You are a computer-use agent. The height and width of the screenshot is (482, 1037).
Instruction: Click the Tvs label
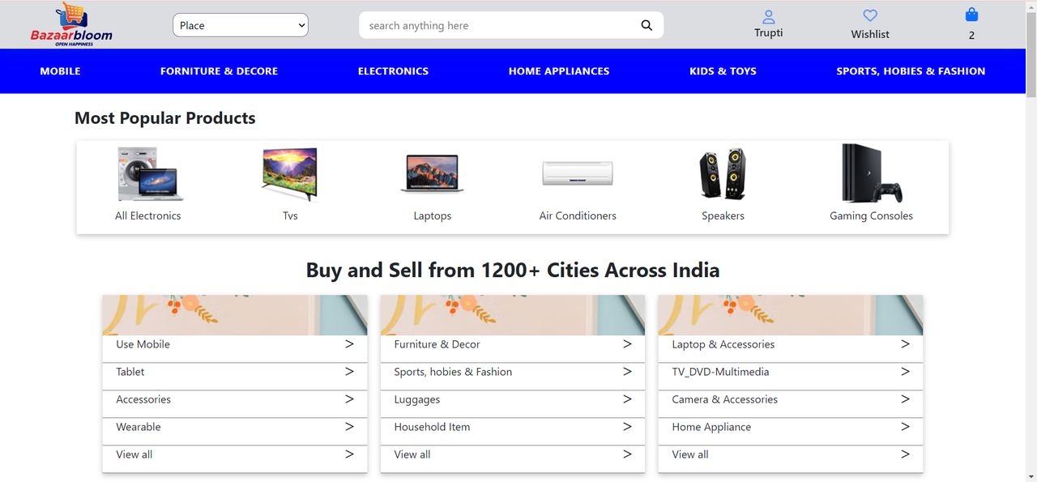(x=290, y=215)
